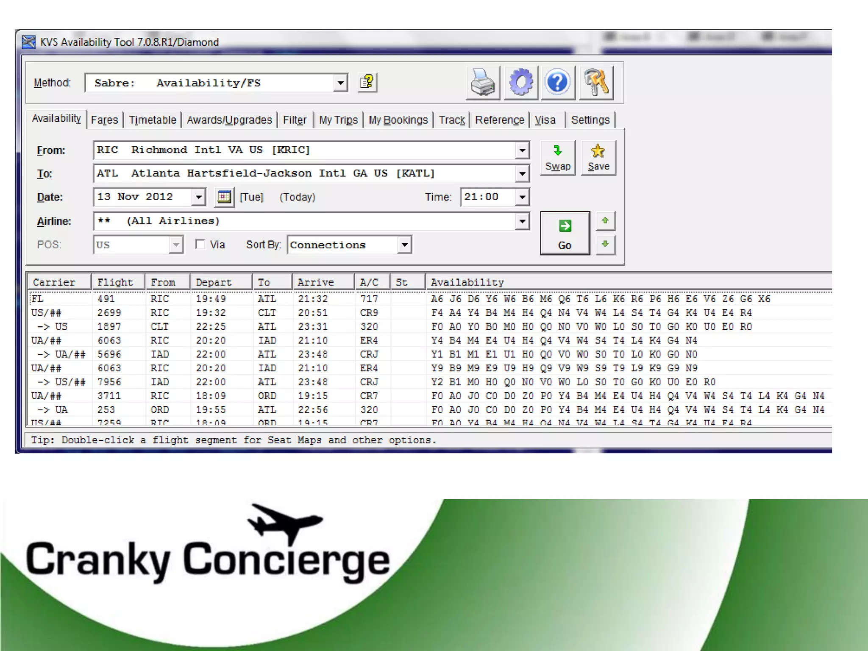The image size is (868, 651).
Task: Click the printer icon in toolbar
Action: pos(483,83)
